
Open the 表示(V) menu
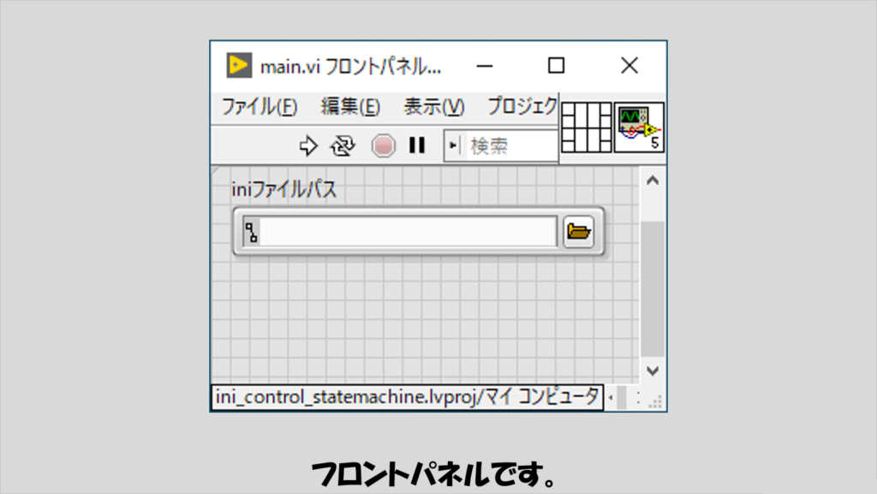pos(433,107)
